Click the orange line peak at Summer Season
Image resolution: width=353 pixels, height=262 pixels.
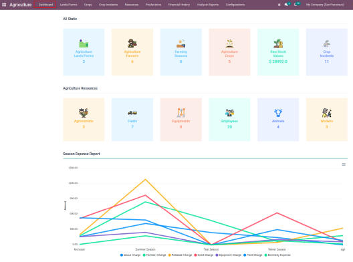(x=146, y=179)
